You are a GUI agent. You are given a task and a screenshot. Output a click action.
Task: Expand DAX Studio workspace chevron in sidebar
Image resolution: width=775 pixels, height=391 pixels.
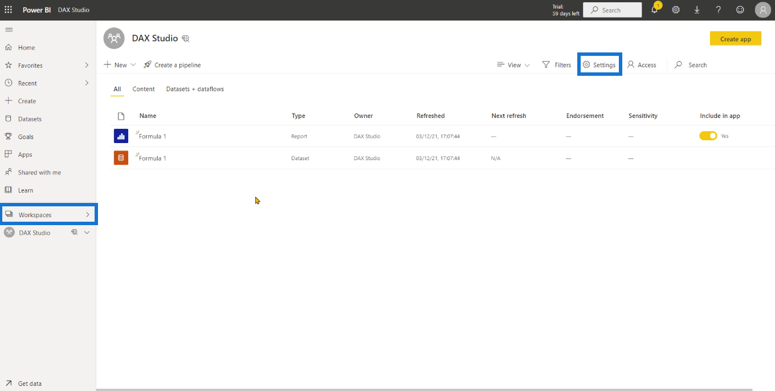(x=87, y=233)
